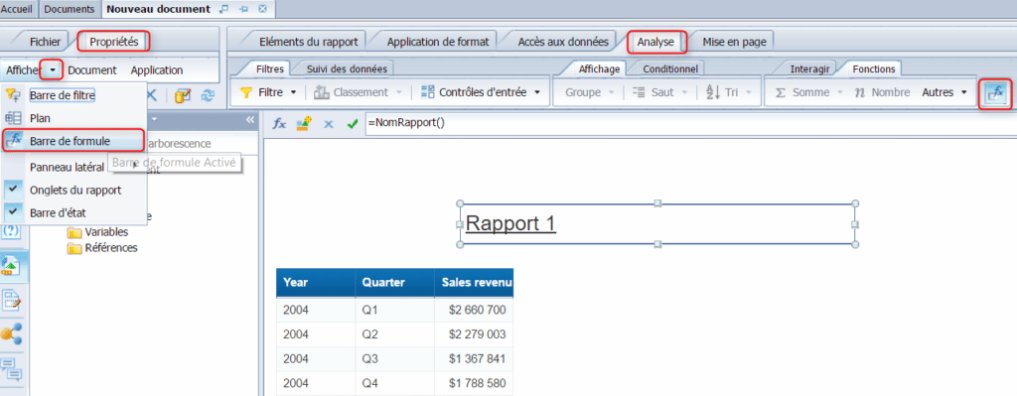Click the Tri sort icon
Viewport: 1017px width, 396px height.
coord(713,92)
